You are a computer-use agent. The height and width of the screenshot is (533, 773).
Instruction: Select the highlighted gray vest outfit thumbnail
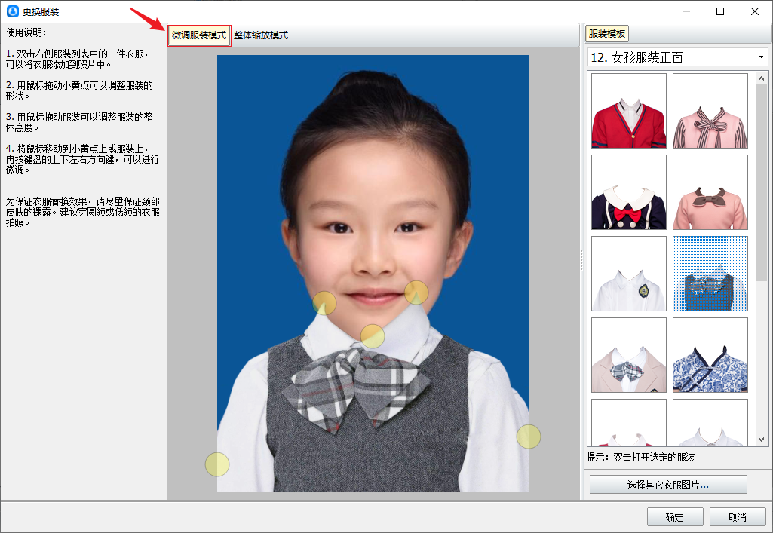tap(710, 274)
